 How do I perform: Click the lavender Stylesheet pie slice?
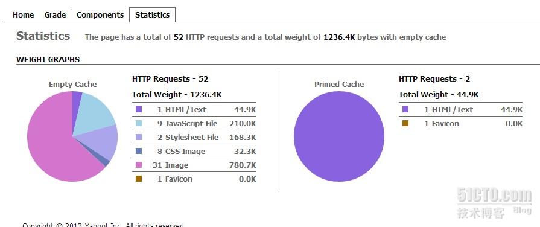click(x=101, y=143)
